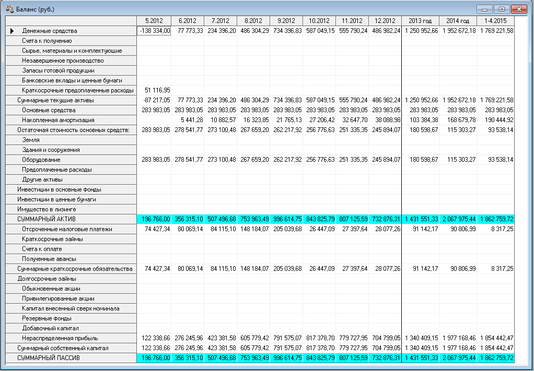Select Суммарные краткосрочные обязательства row header
The height and width of the screenshot is (371, 534).
point(71,269)
